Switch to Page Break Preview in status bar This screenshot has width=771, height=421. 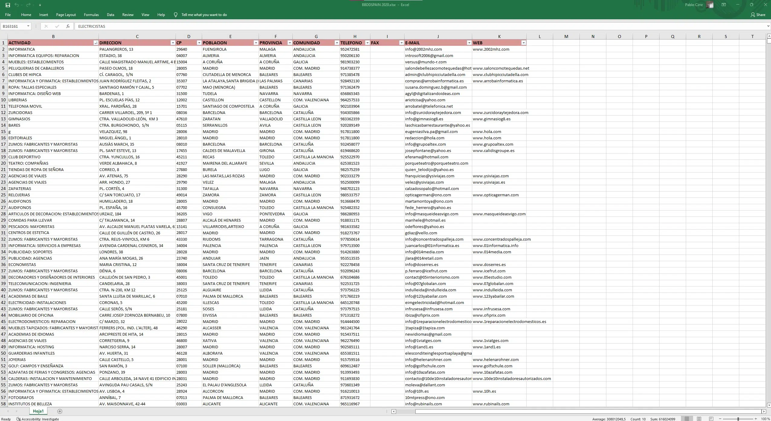pyautogui.click(x=711, y=419)
